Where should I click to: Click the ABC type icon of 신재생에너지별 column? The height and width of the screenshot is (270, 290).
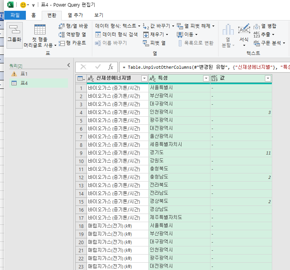(91, 78)
